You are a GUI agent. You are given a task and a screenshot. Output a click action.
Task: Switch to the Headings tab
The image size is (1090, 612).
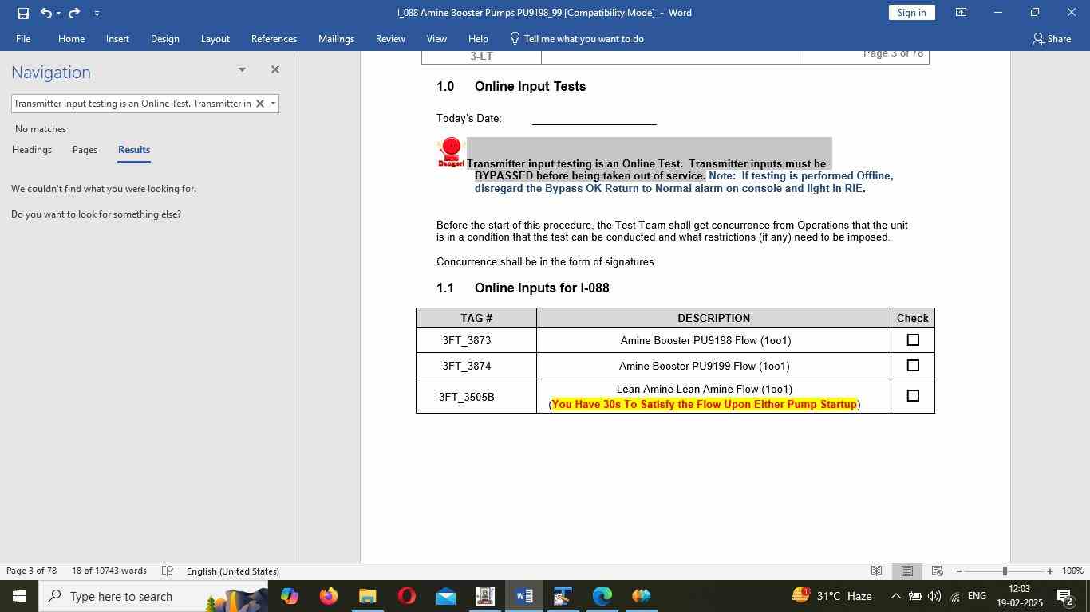coord(32,150)
